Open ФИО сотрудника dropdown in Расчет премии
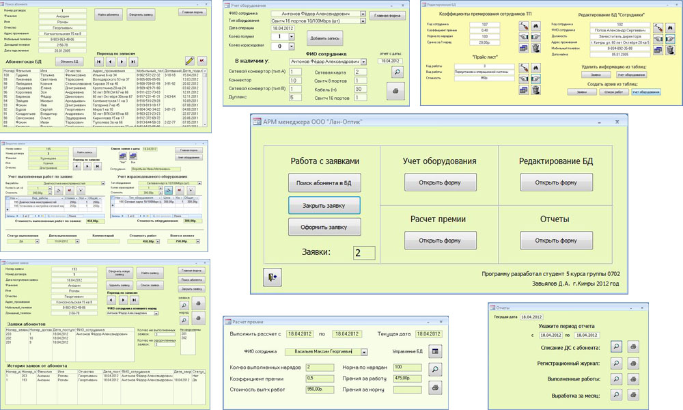Viewport: 683px width, 410px height. coord(364,352)
